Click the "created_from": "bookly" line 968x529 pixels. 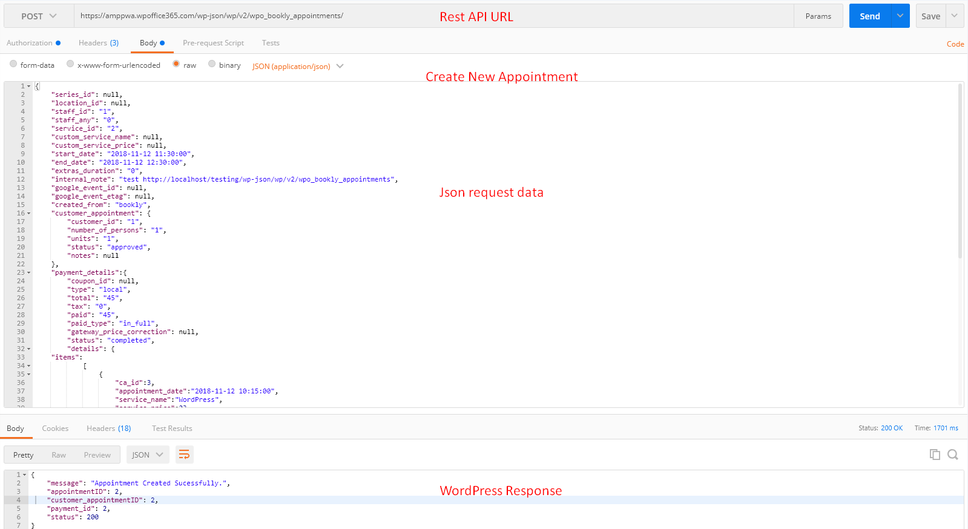click(x=101, y=205)
